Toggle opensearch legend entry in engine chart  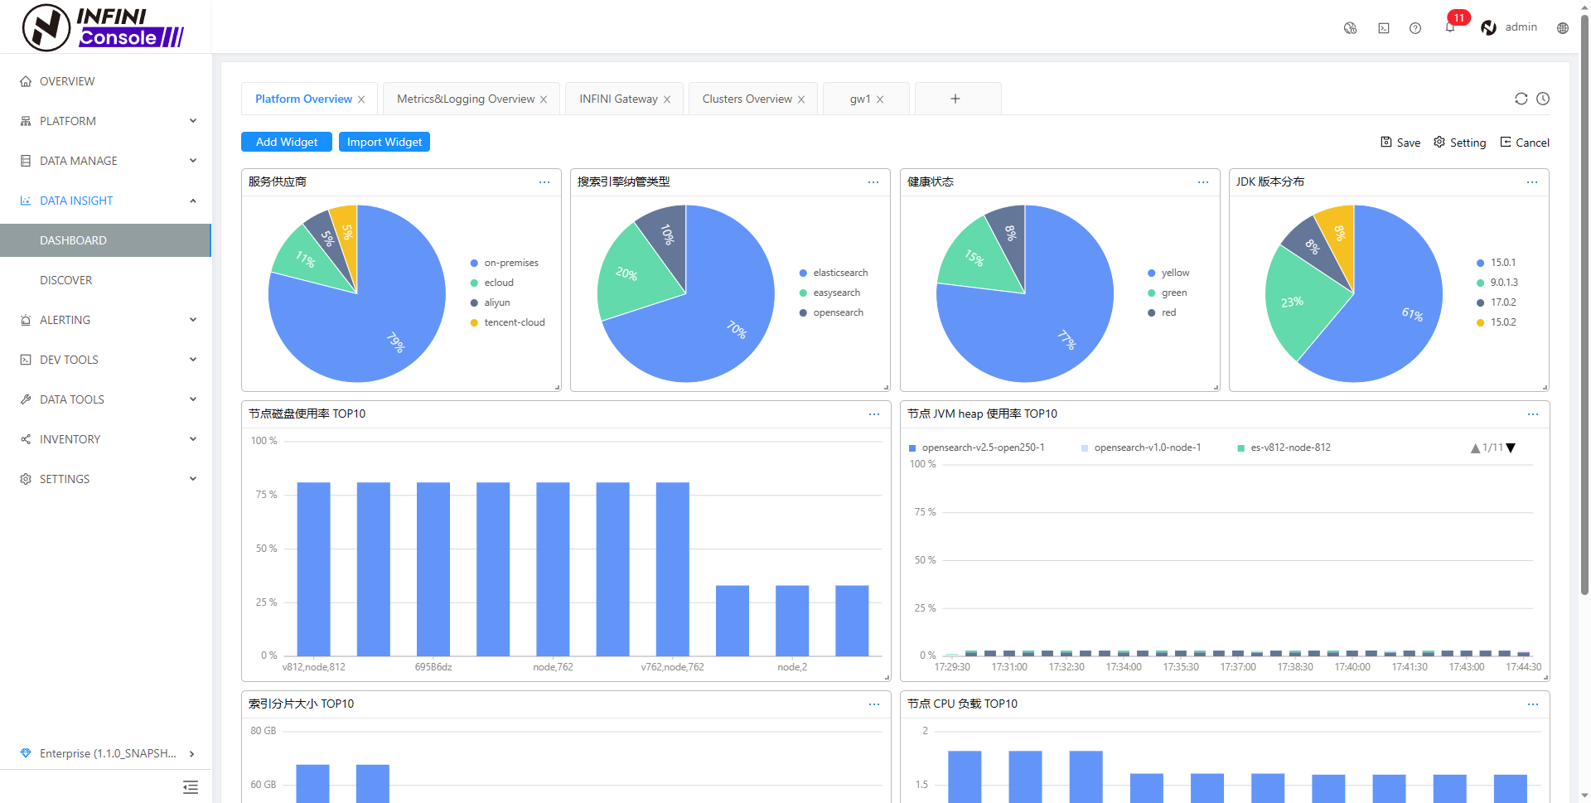(x=831, y=312)
